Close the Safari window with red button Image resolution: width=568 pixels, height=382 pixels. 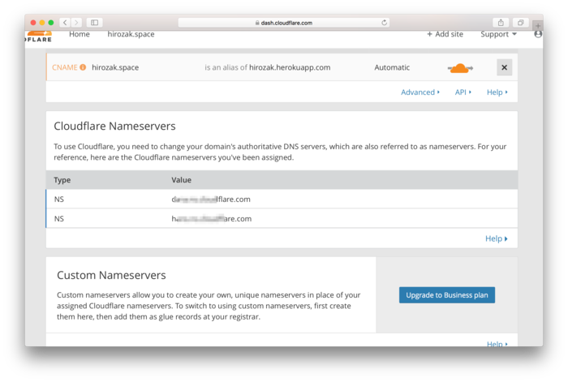33,23
